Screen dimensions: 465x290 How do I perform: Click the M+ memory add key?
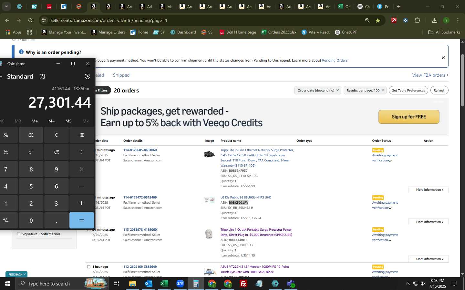point(35,121)
